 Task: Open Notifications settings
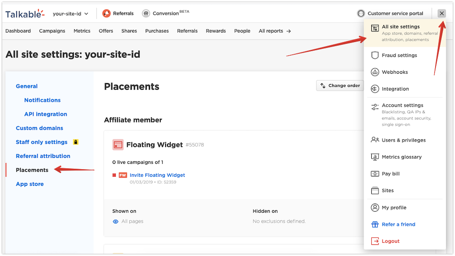(x=43, y=100)
